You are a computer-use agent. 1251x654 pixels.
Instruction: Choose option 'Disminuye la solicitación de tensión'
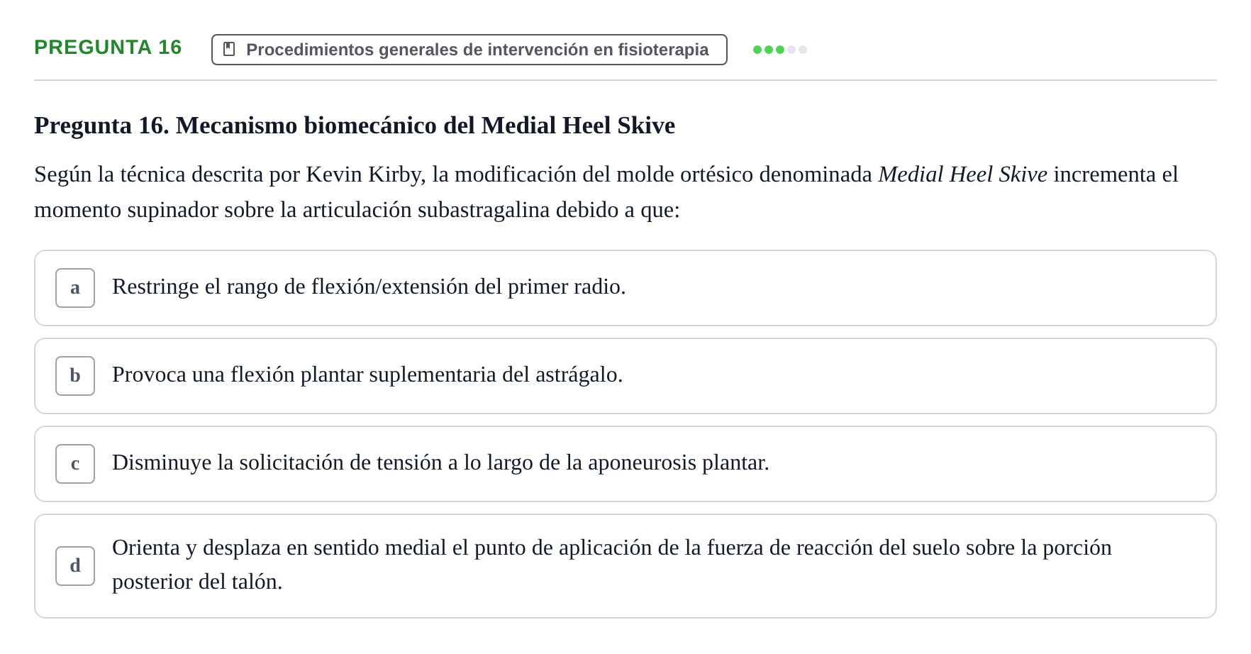[x=625, y=464]
